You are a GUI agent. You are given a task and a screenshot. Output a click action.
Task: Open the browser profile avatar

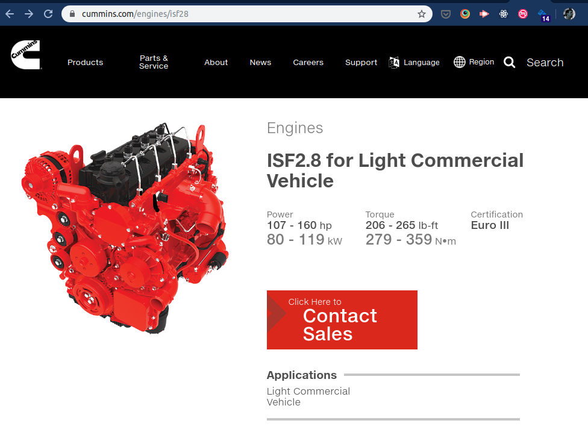pos(569,14)
